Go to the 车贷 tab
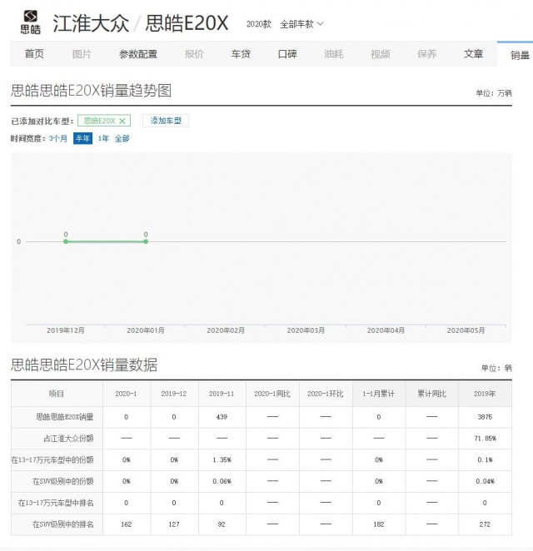This screenshot has height=551, width=533. (241, 54)
